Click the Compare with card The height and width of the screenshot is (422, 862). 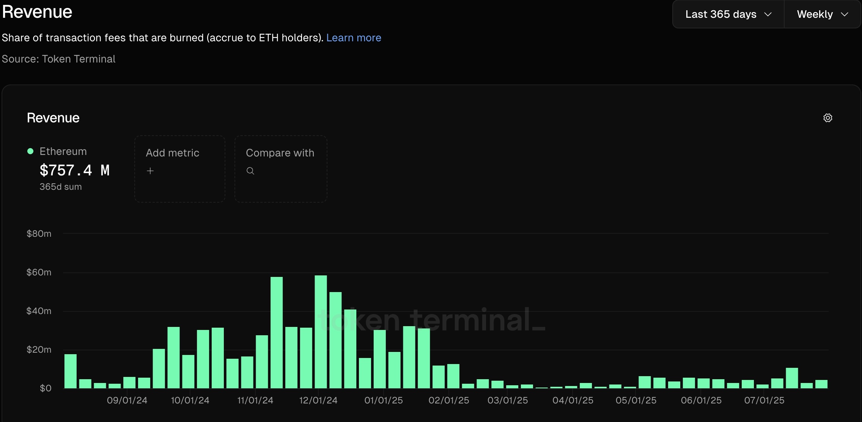tap(281, 169)
